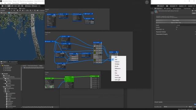196x110 pixels.
Task: Switch to the Profiler tab
Action: click(x=22, y=9)
